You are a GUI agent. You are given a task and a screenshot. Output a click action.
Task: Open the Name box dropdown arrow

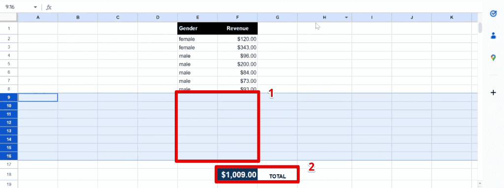click(35, 7)
